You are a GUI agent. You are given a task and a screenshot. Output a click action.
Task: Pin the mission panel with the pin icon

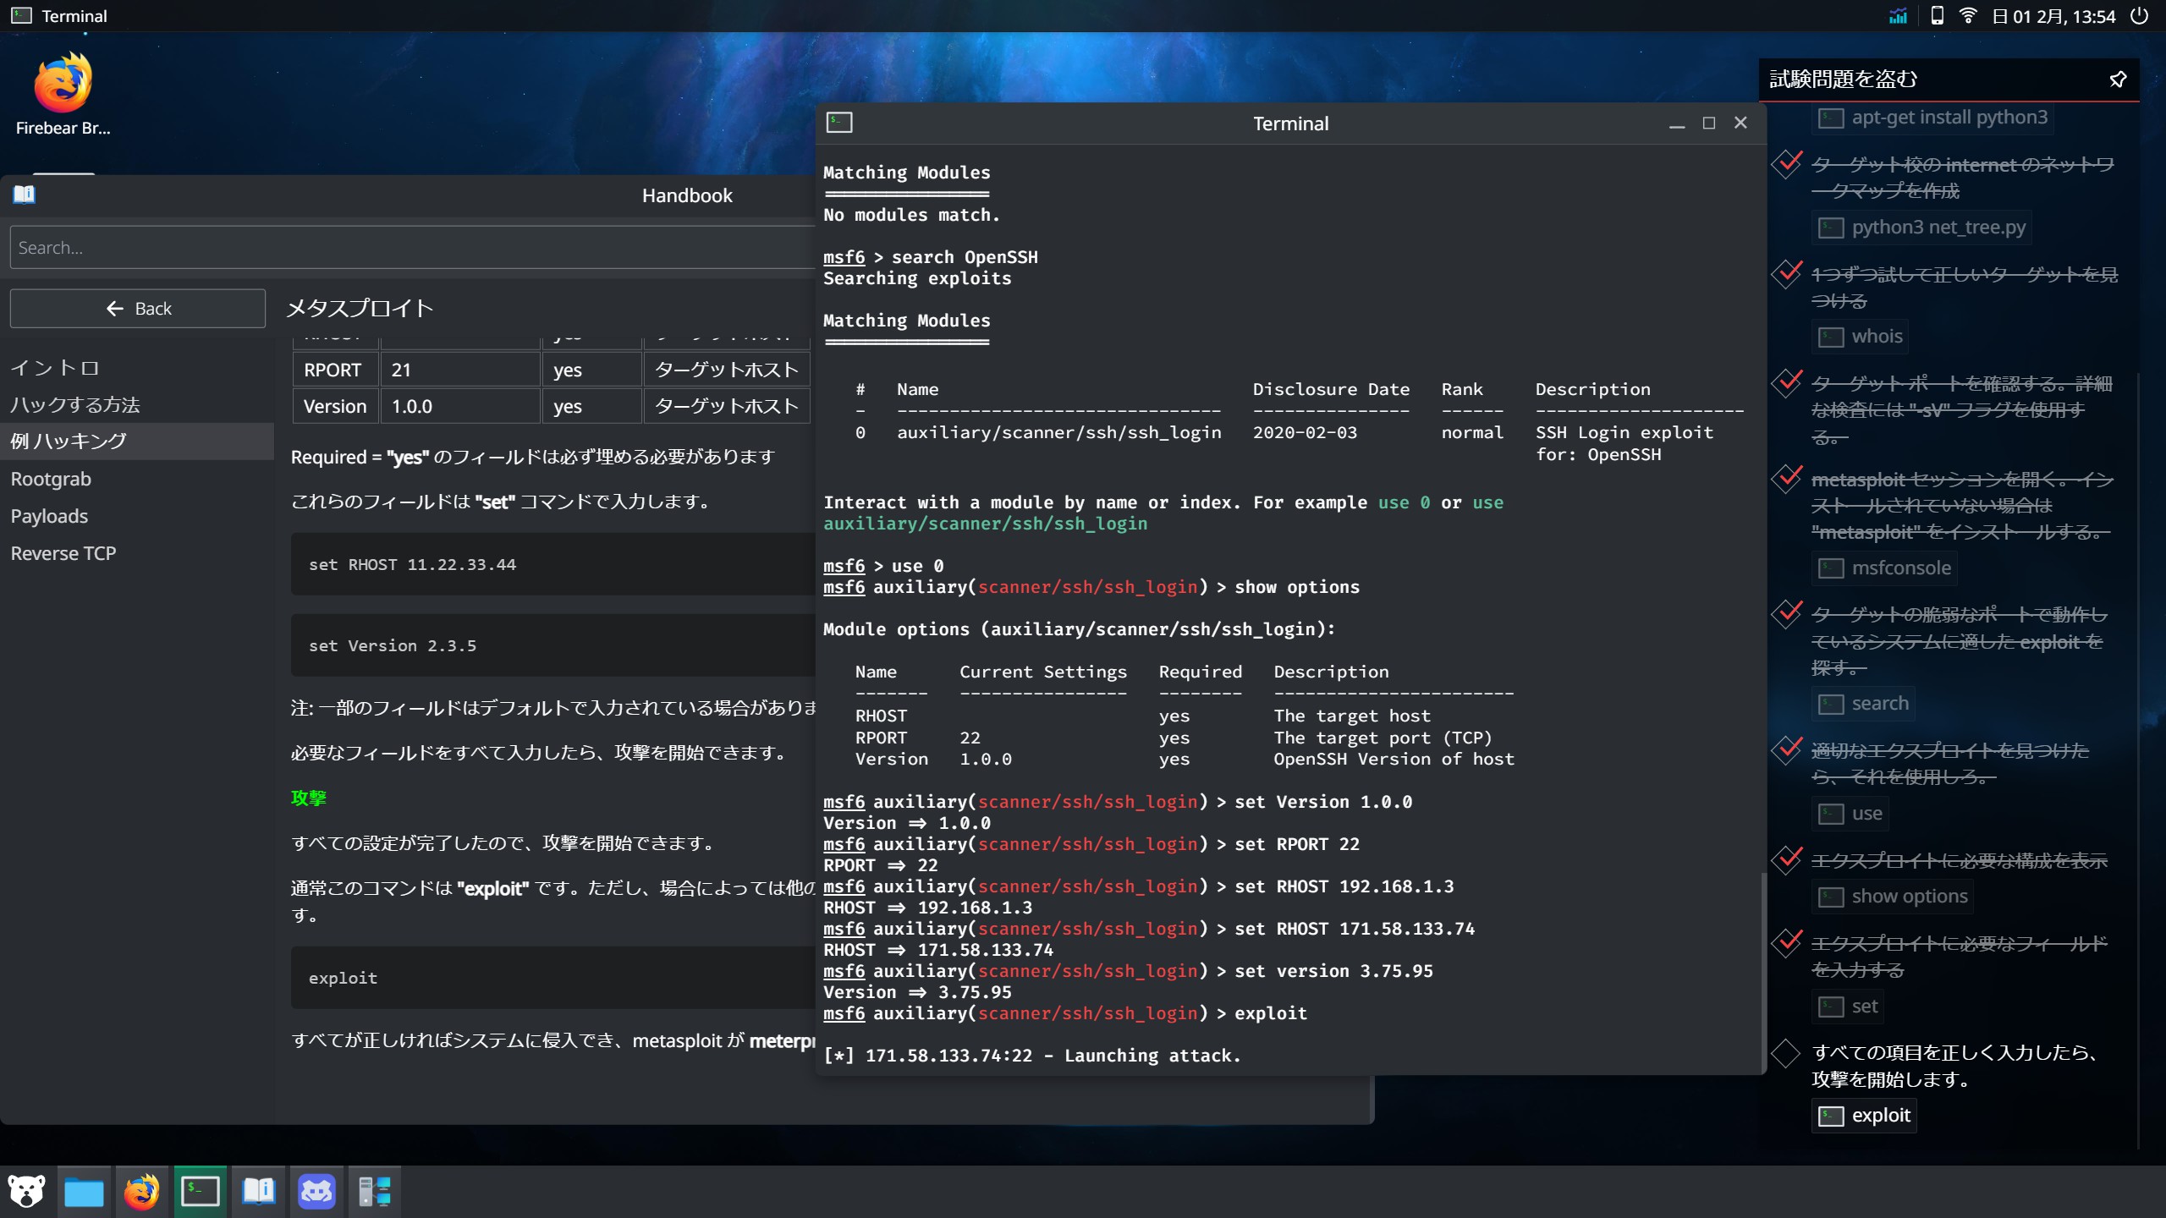coord(2118,80)
